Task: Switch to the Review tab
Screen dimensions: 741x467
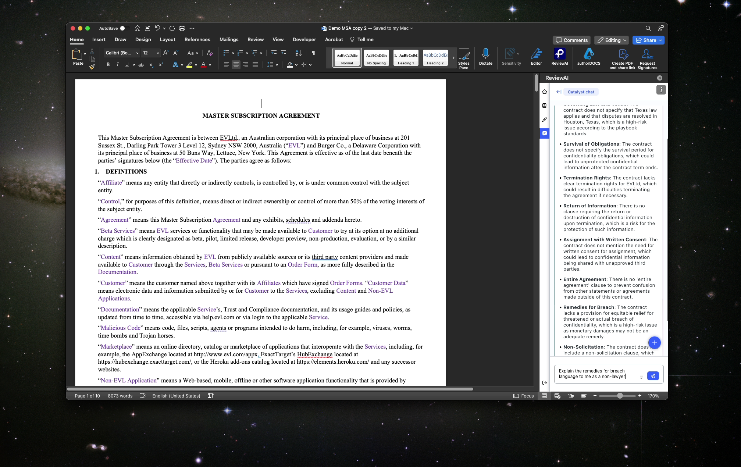Action: pos(256,39)
